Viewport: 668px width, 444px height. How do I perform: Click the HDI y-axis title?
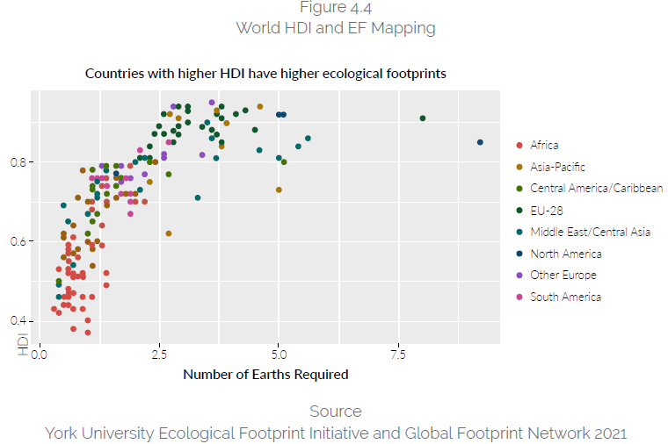[23, 340]
